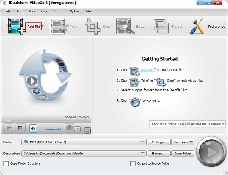228x175 pixels.
Task: Click the Setting... button
Action: tap(159, 142)
